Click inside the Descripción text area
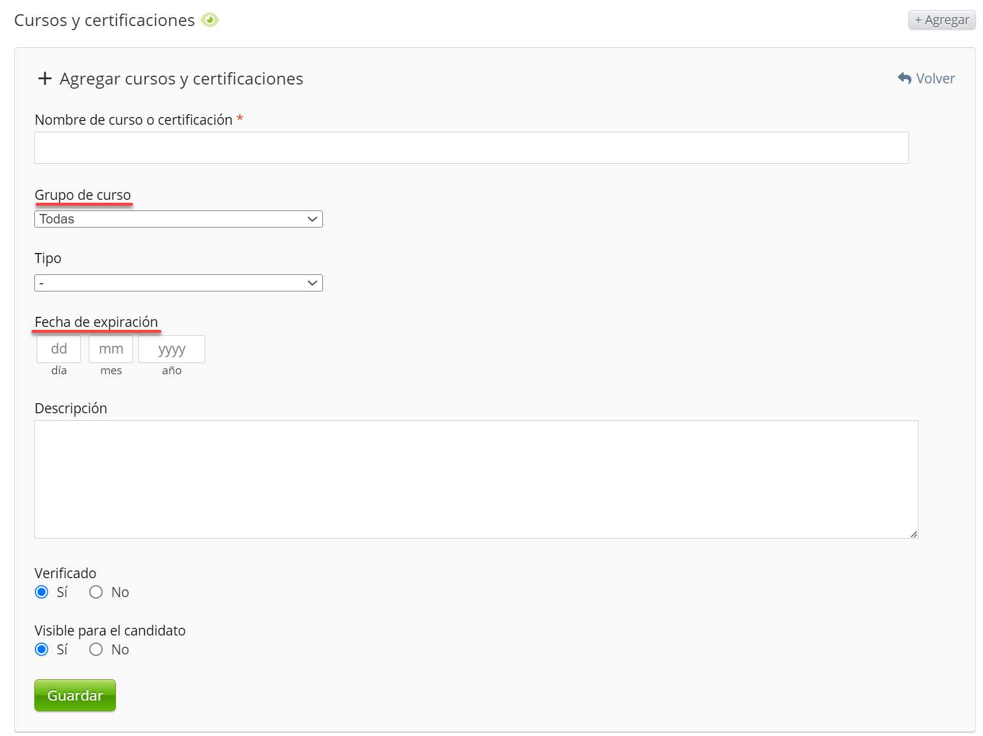983x736 pixels. (476, 479)
